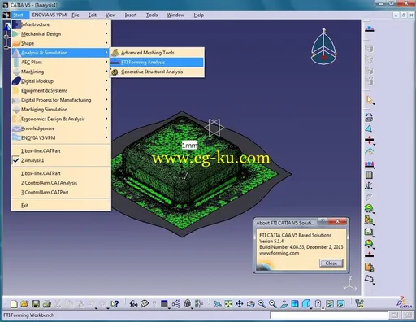Expand the Infrastructure submenu
The width and height of the screenshot is (416, 322).
tap(61, 24)
